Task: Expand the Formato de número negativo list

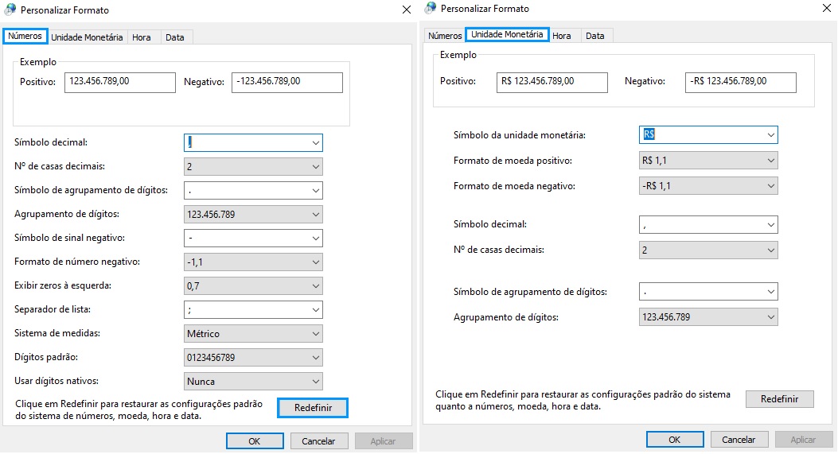Action: (252, 262)
